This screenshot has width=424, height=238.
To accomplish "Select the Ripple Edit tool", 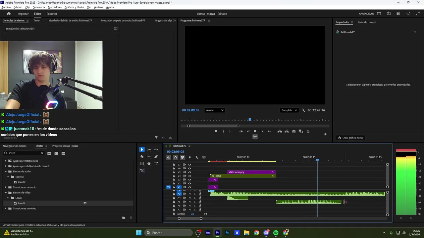I will coord(156,149).
